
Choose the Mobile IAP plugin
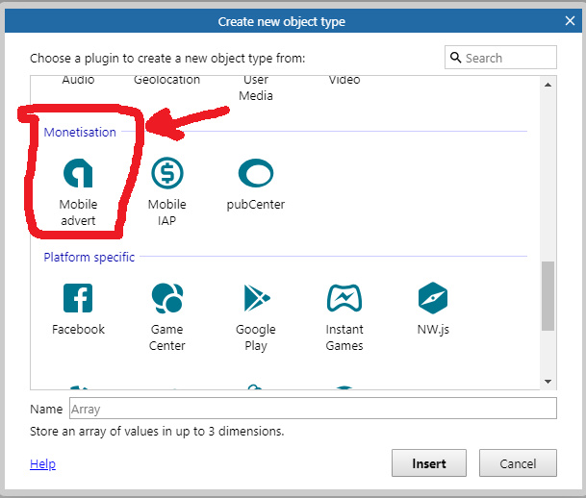(x=166, y=174)
